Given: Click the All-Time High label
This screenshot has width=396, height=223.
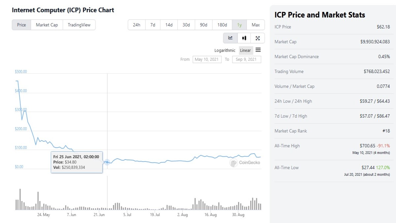Looking at the screenshot, I should point(287,146).
